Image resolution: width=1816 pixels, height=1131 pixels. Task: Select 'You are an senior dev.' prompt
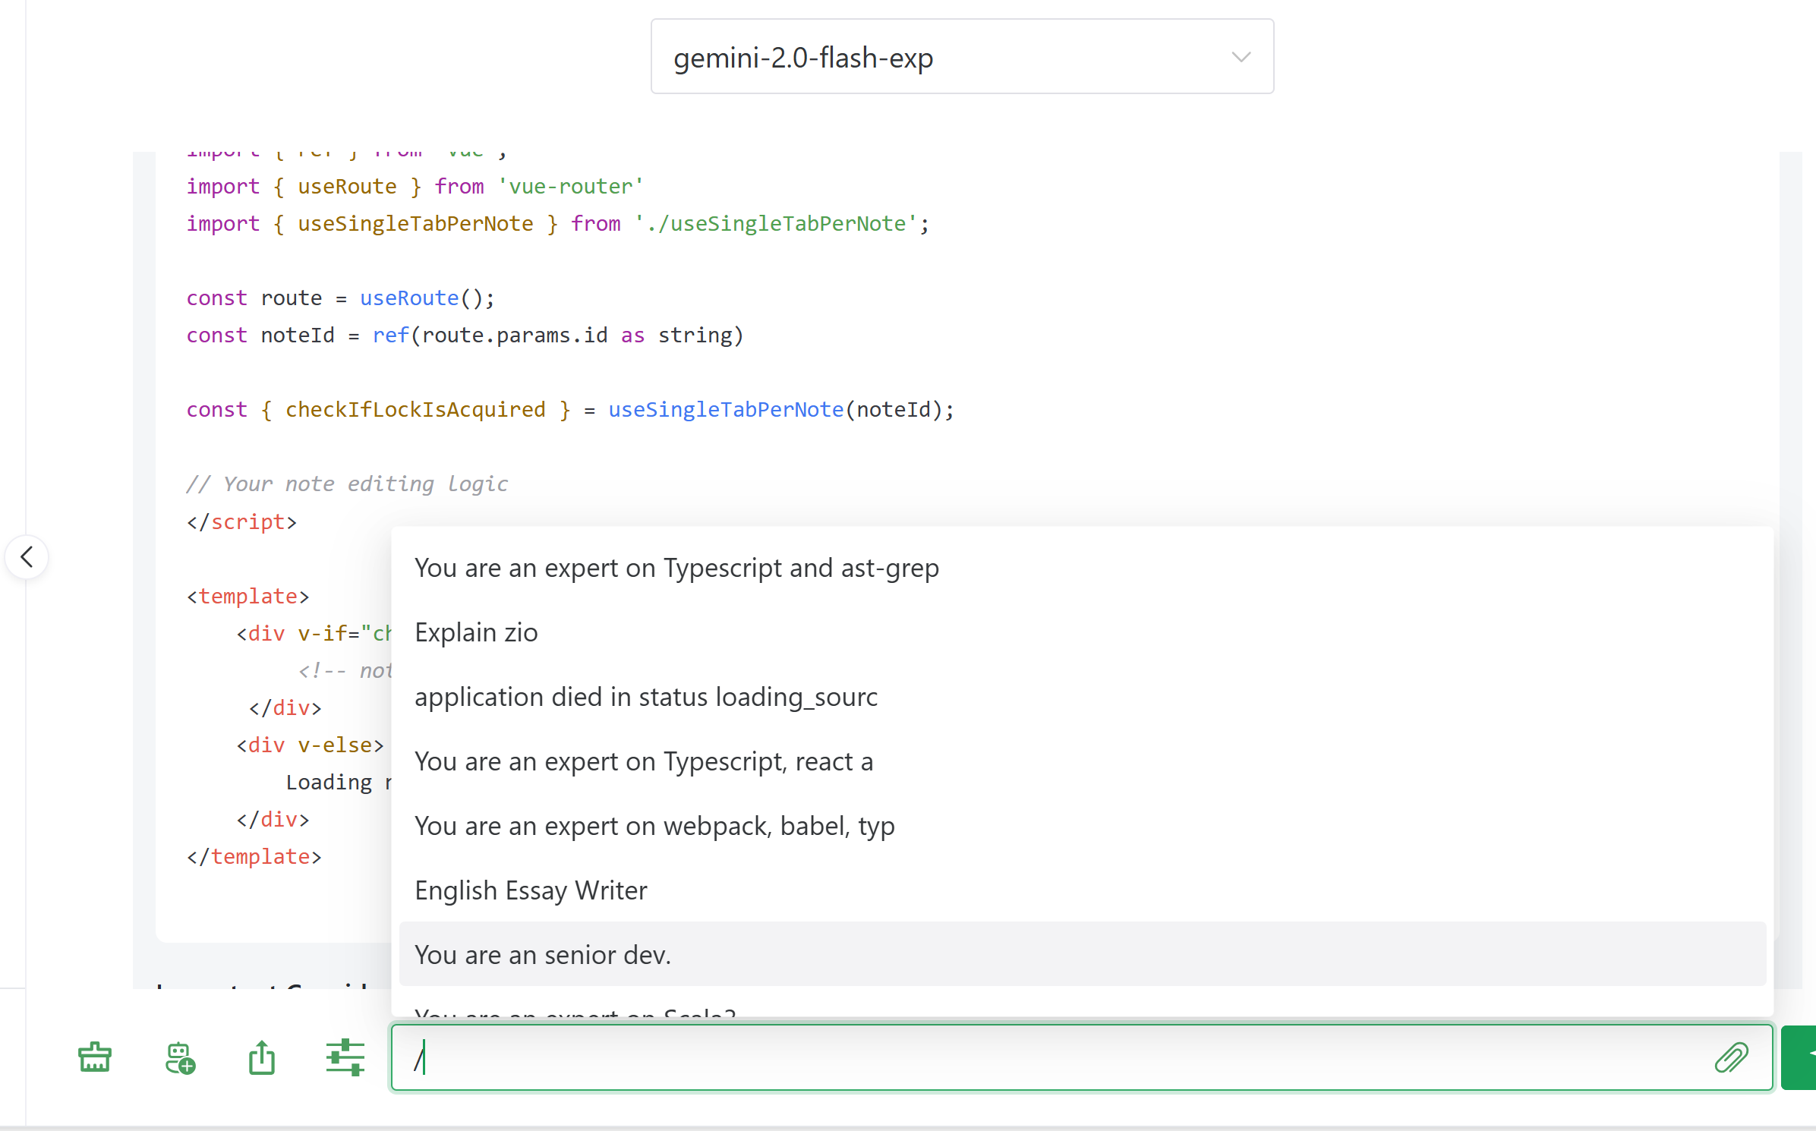click(1083, 955)
